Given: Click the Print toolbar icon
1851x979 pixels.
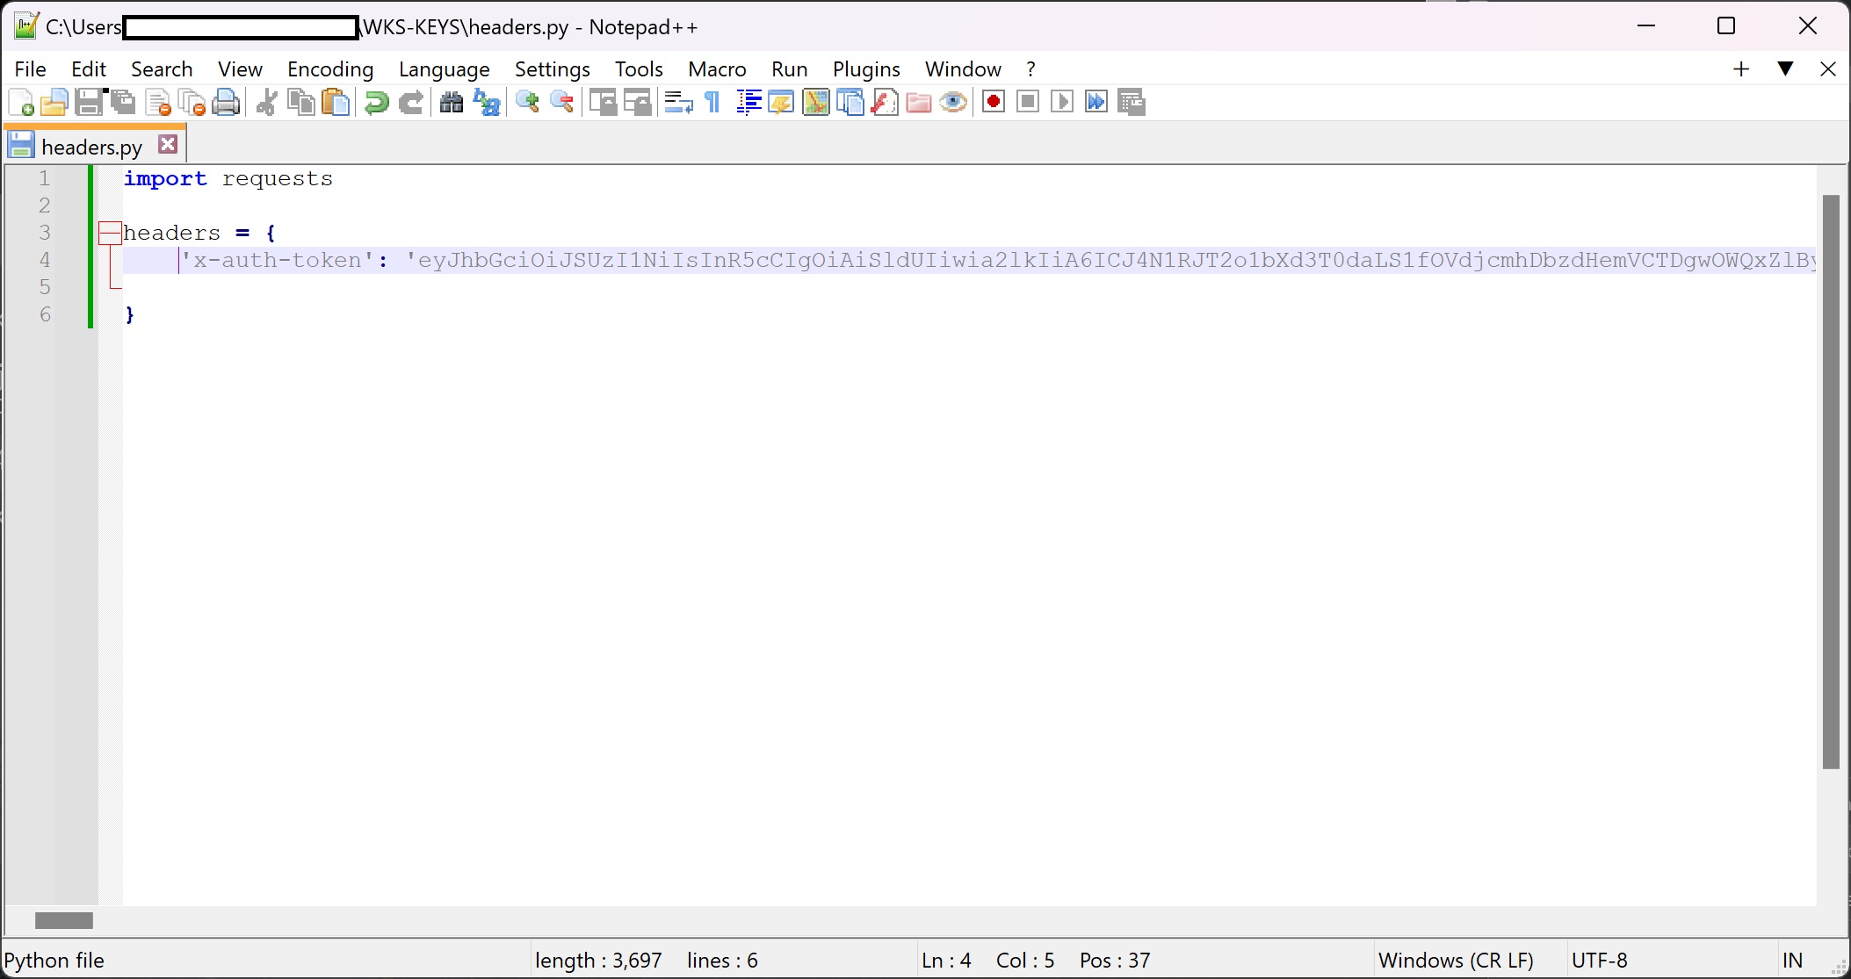Looking at the screenshot, I should click(226, 103).
